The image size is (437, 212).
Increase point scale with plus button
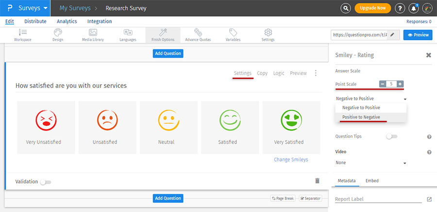point(400,84)
